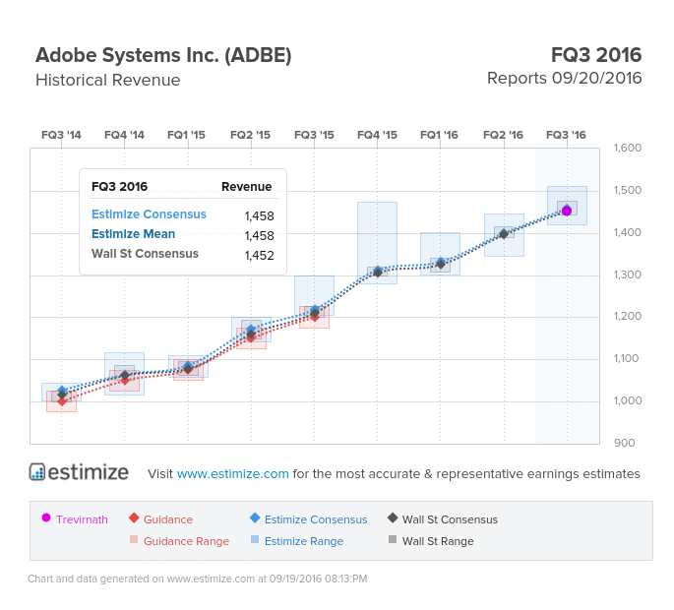Click the 1,300 y-axis label

pyautogui.click(x=628, y=274)
